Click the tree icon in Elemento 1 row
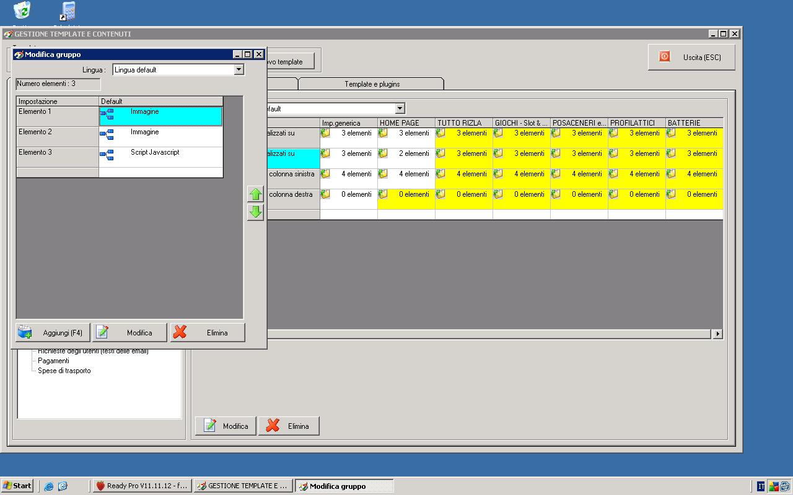Viewport: 793px width, 495px height. [107, 114]
